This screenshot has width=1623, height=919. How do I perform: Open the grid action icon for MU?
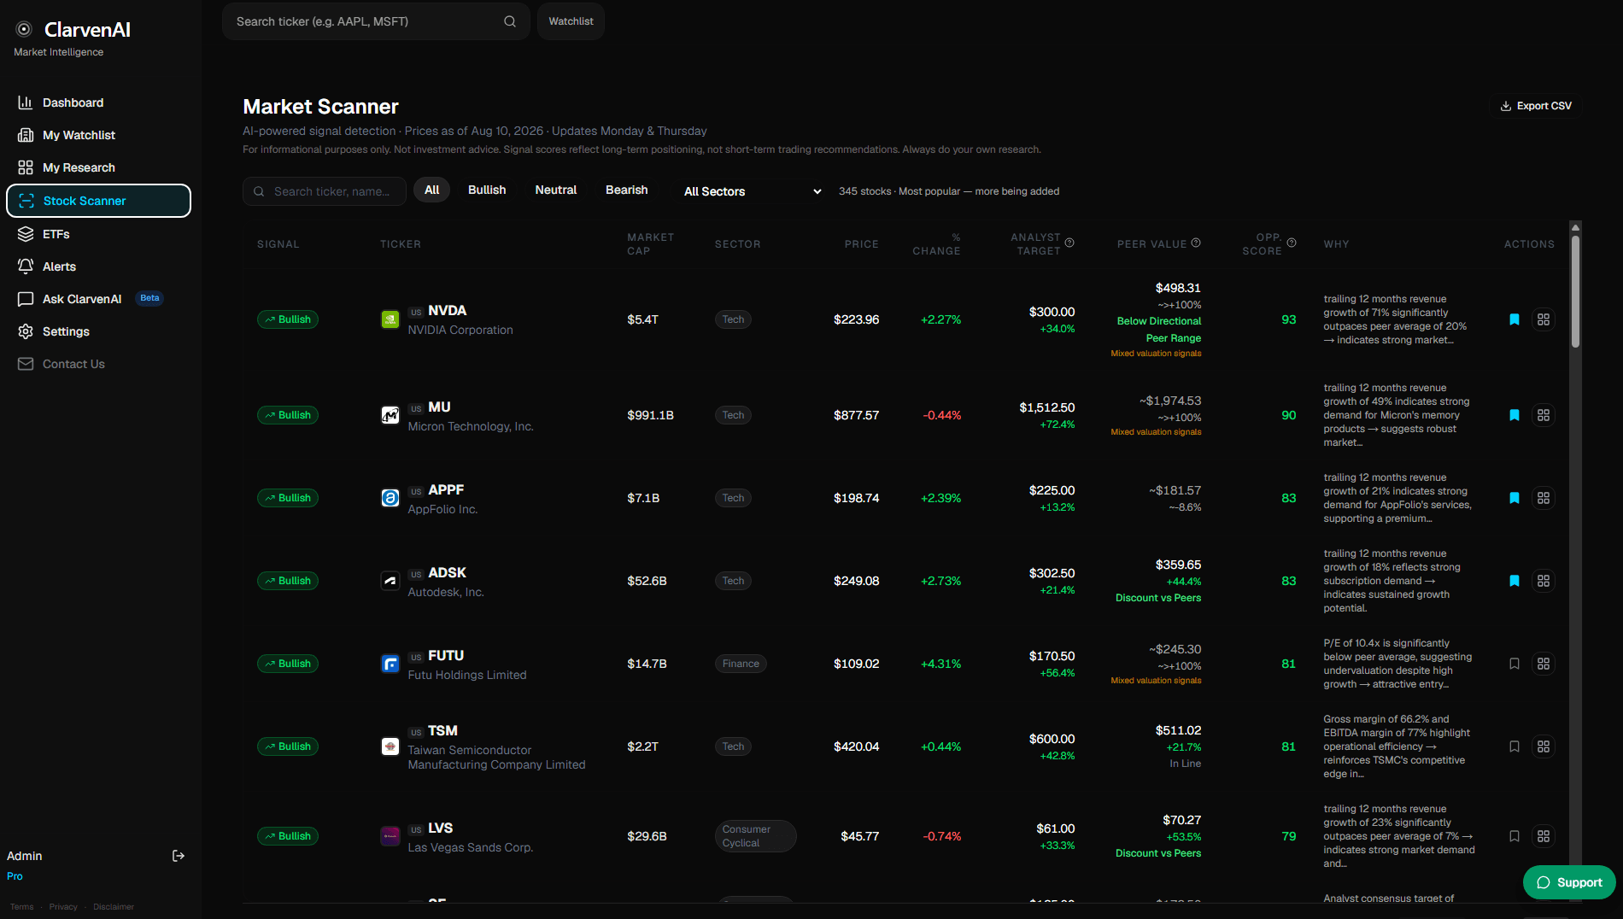pyautogui.click(x=1544, y=415)
